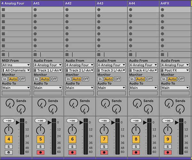This screenshot has height=160, width=192.
Task: Select the 4 Analog Four track title
Action: (16, 3)
